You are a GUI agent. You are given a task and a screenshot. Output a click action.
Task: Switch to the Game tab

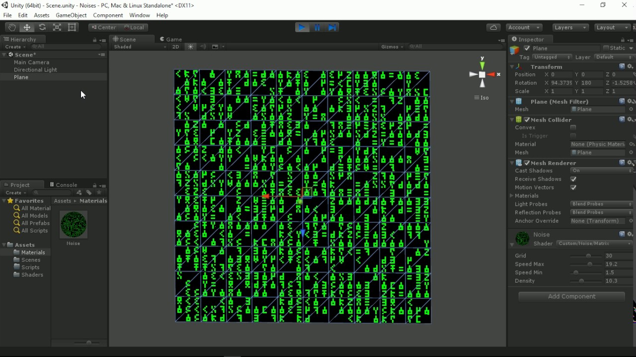[170, 39]
